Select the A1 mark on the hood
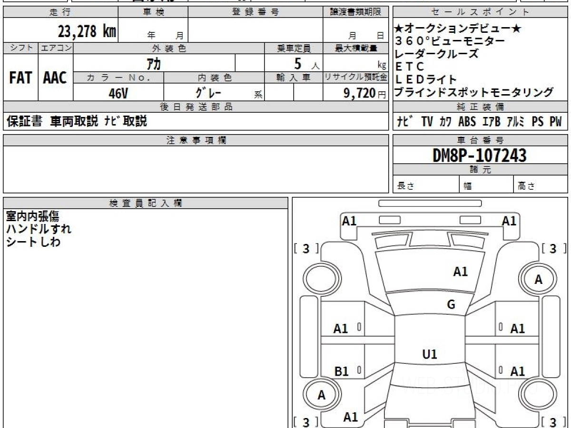The height and width of the screenshot is (428, 571). pos(460,272)
